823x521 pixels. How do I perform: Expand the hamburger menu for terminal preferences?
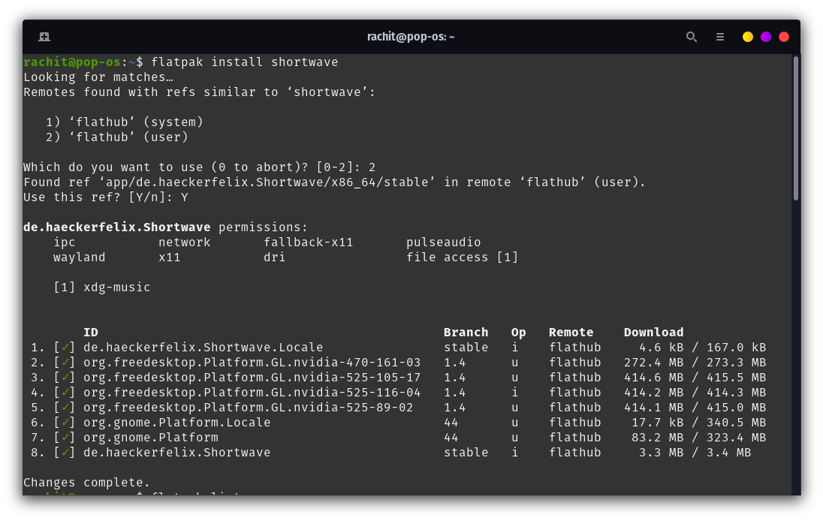point(719,36)
